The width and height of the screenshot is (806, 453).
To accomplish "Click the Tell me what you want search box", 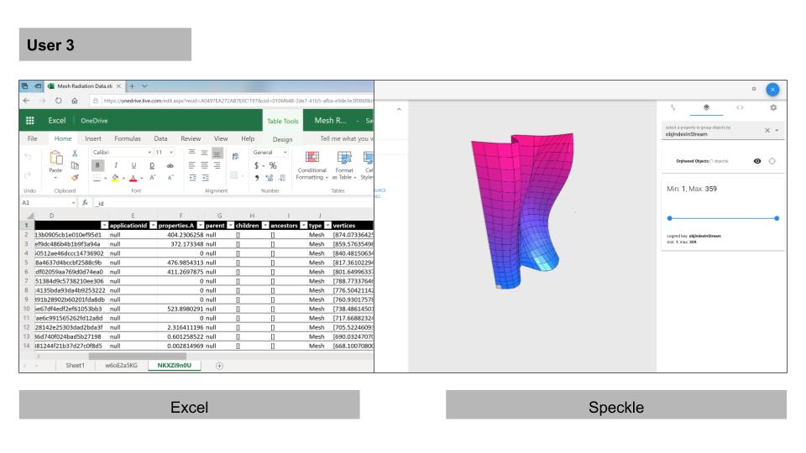I will click(344, 138).
